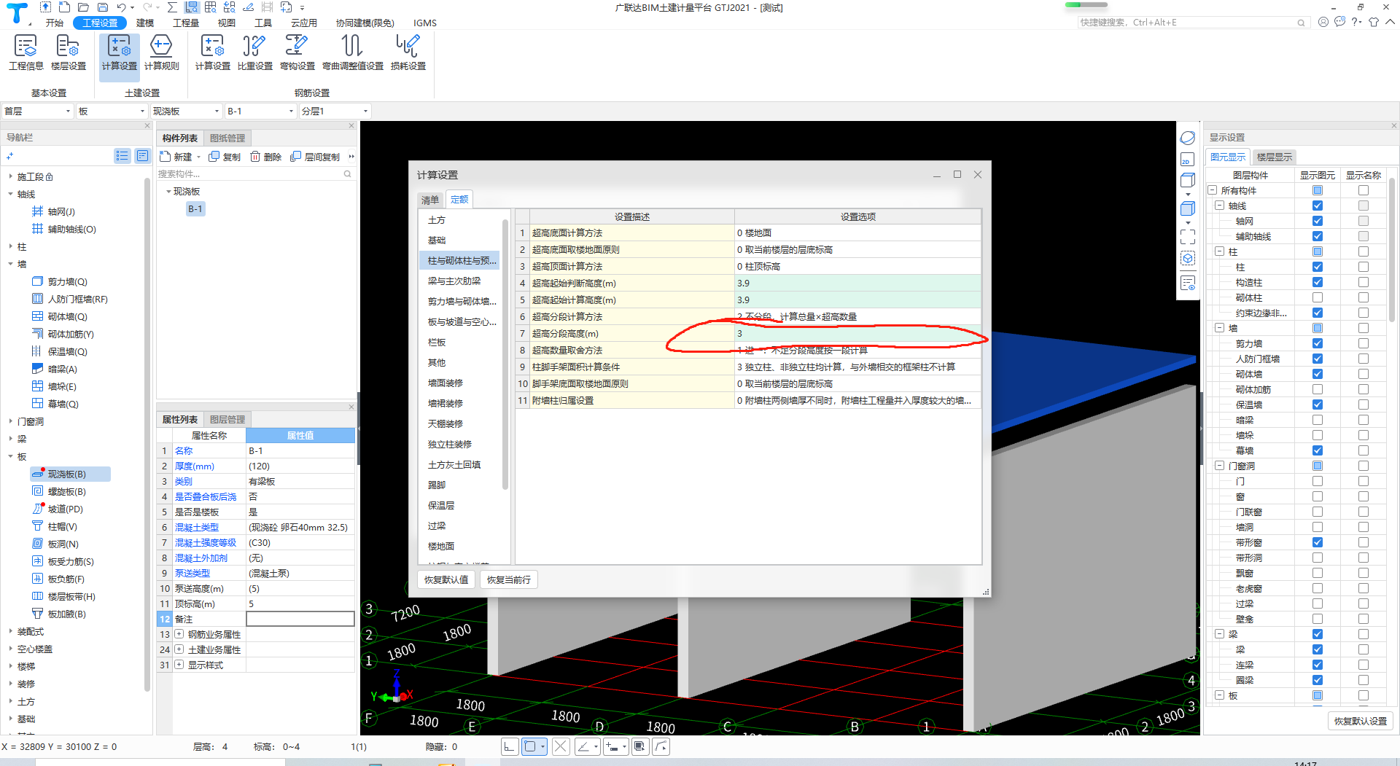Image resolution: width=1400 pixels, height=766 pixels.
Task: Open 比重设置 in rebar settings
Action: tap(254, 52)
